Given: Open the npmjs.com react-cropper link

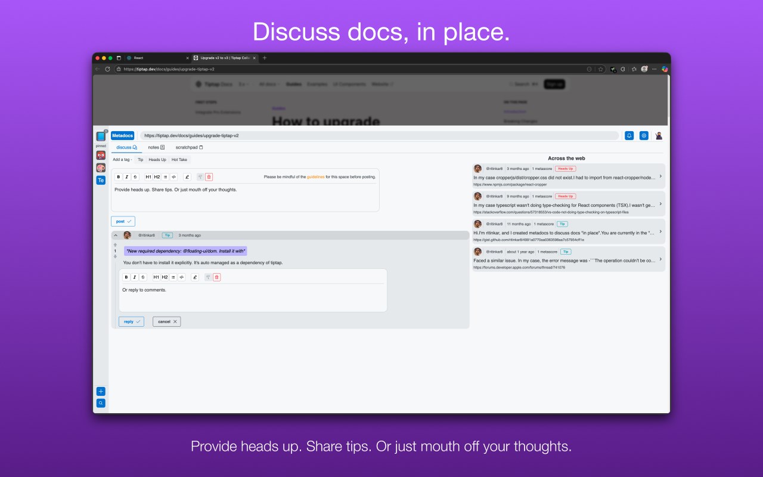Looking at the screenshot, I should click(x=510, y=184).
